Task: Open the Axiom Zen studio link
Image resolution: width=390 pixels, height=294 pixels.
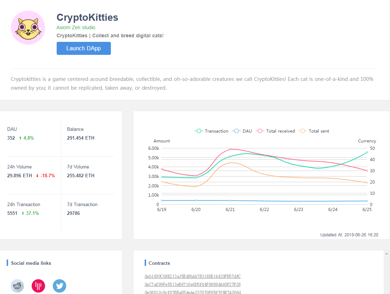Action: (x=76, y=27)
